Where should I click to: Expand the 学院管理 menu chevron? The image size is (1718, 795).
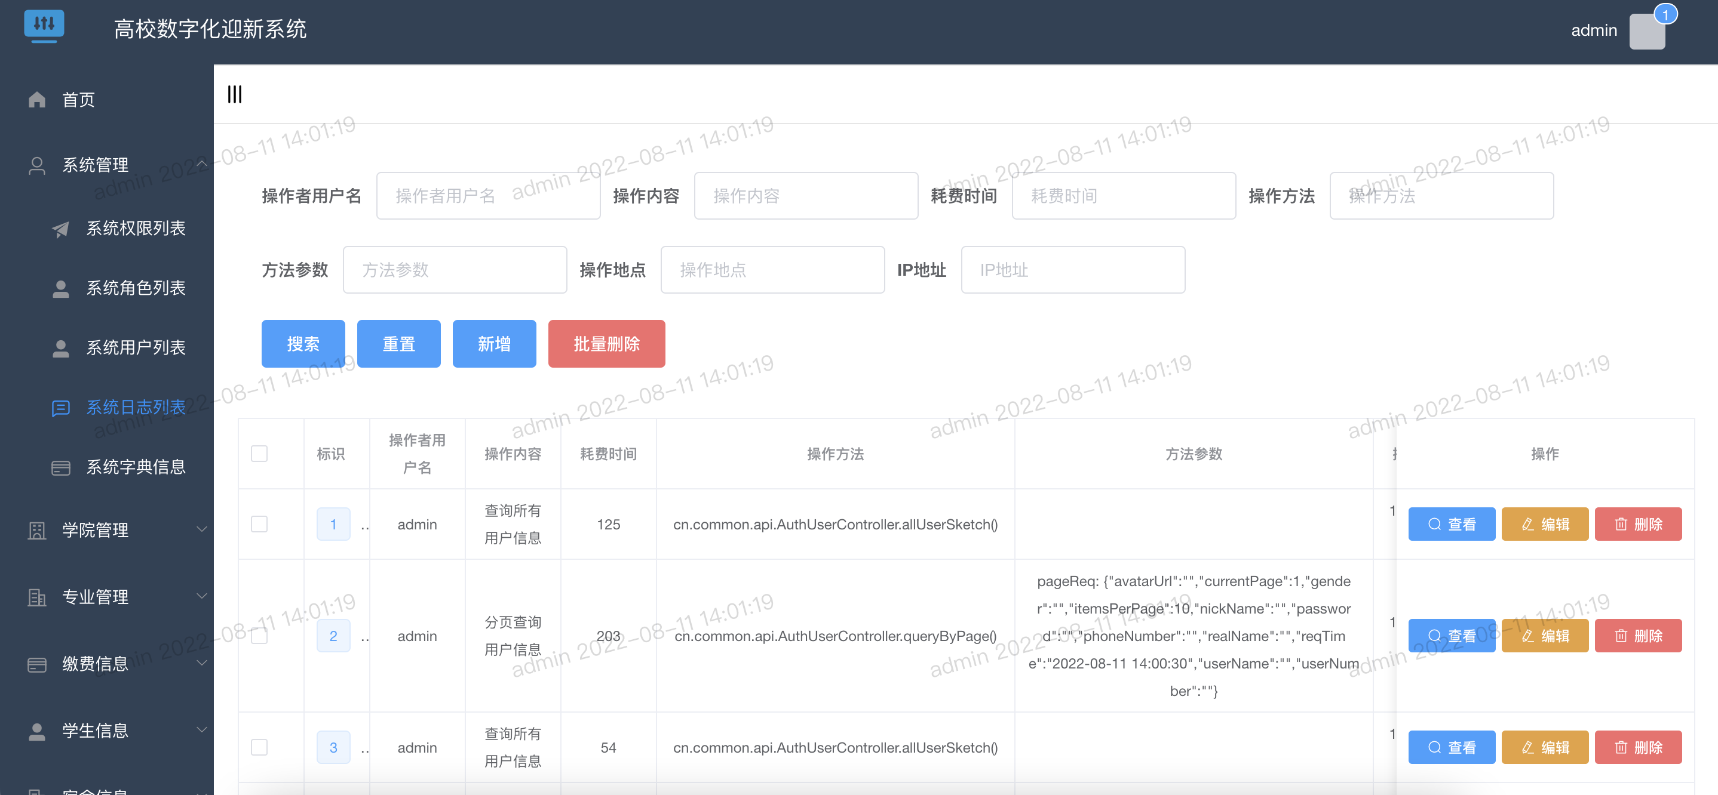(x=202, y=529)
